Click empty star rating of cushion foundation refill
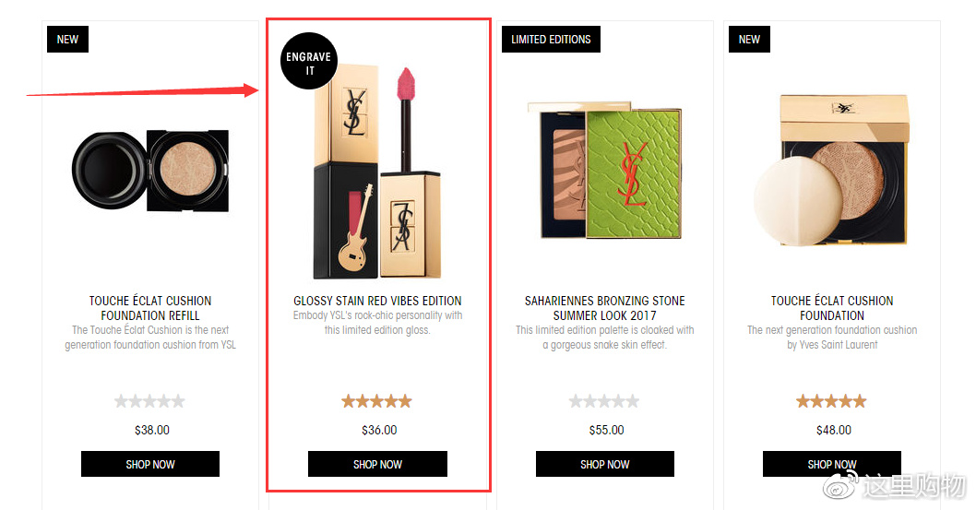The height and width of the screenshot is (510, 976). 150,401
